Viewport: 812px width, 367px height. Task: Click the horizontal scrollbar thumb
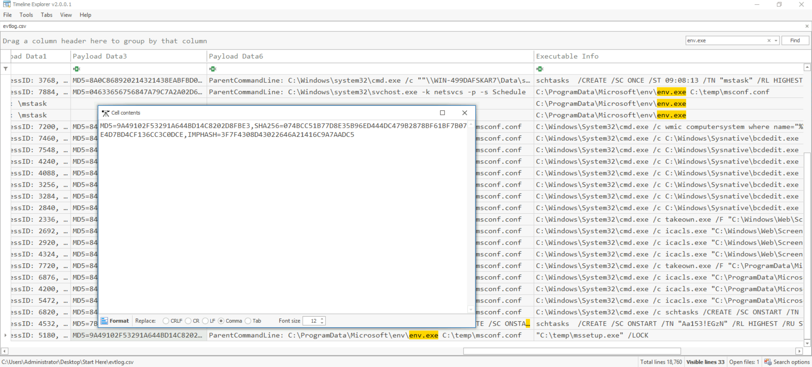pyautogui.click(x=572, y=351)
